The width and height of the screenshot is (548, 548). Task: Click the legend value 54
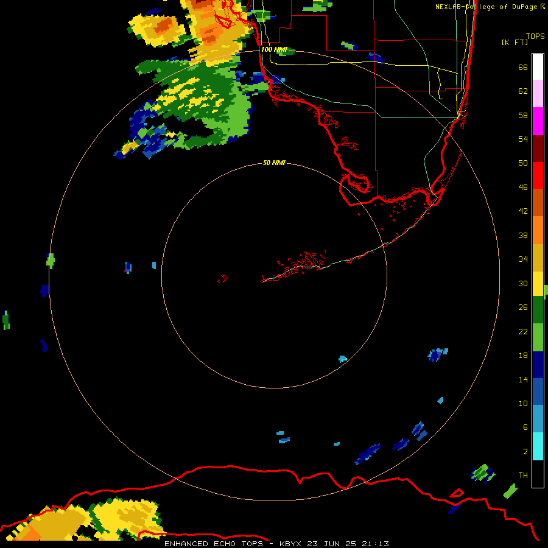[523, 139]
